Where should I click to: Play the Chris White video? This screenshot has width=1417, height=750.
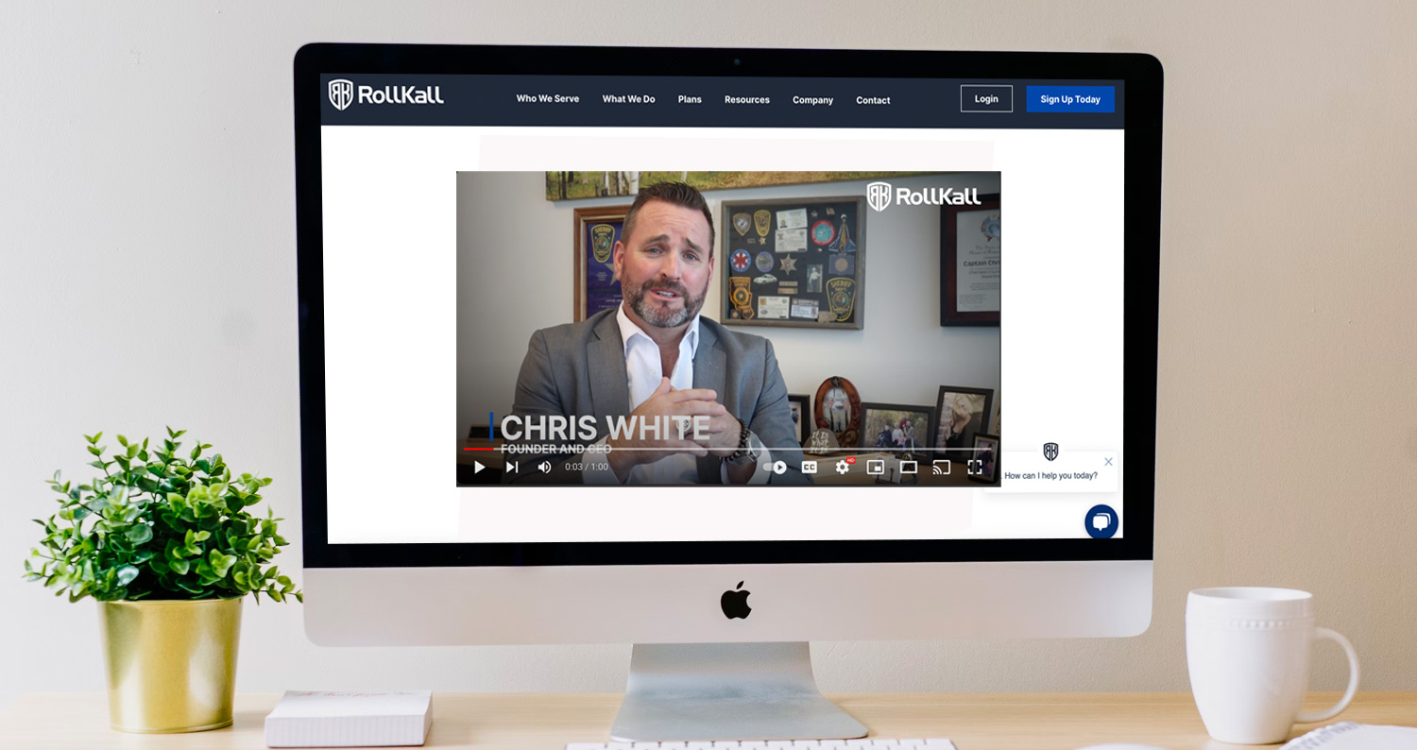[x=480, y=467]
